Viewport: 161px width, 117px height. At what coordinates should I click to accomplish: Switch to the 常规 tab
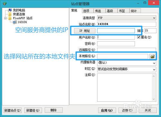click(x=74, y=11)
